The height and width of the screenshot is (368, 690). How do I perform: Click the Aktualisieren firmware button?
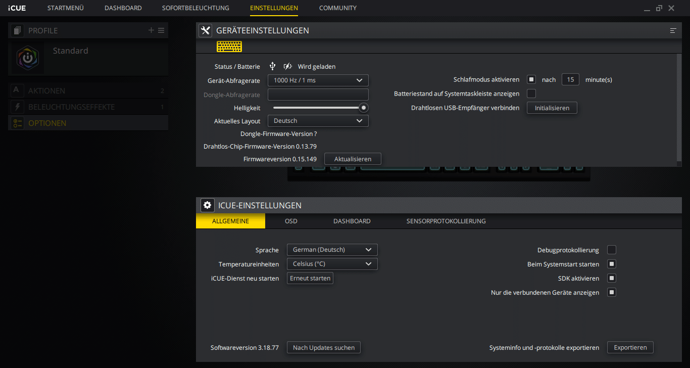pos(353,159)
